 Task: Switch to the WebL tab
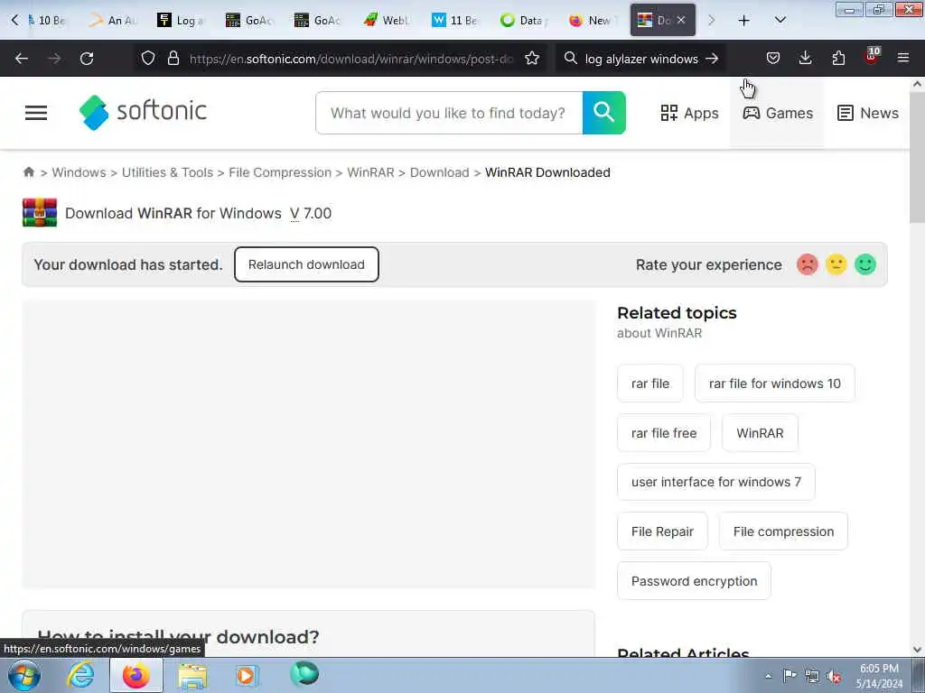coord(387,21)
